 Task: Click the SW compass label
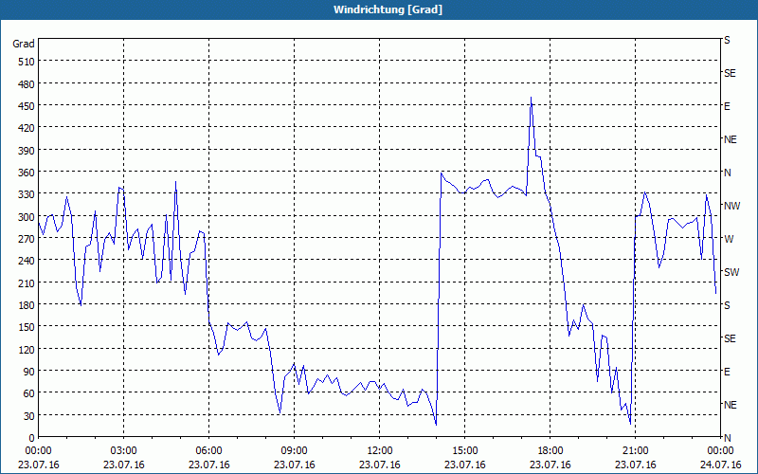tap(731, 272)
